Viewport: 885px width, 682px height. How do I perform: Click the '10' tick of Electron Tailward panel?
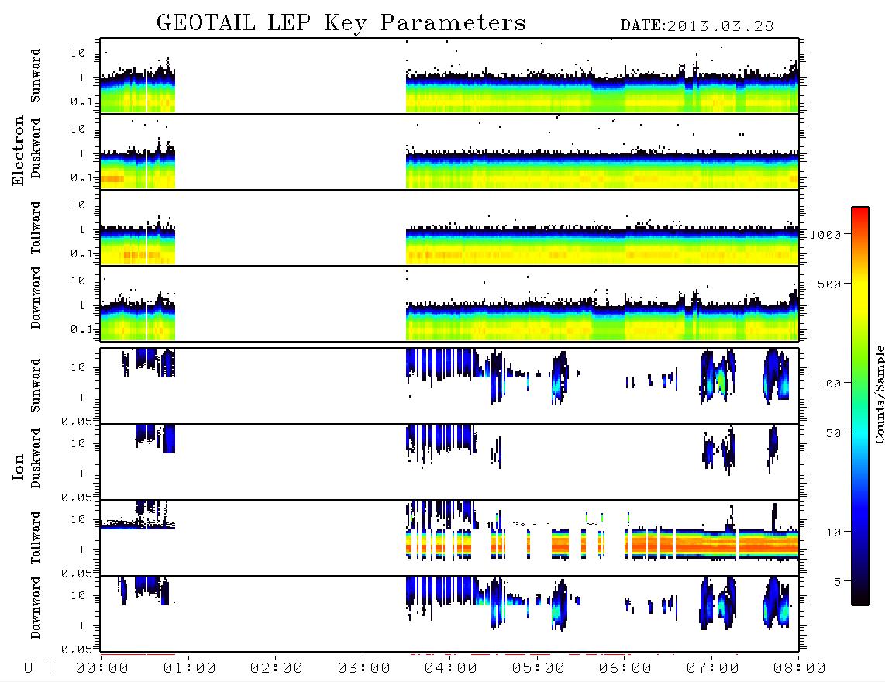click(x=78, y=205)
